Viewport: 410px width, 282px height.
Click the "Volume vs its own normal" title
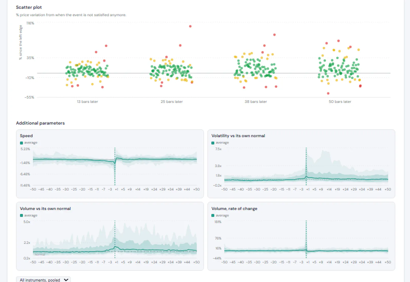[x=45, y=208]
